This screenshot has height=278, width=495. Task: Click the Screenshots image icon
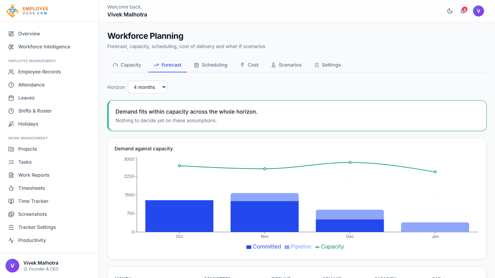[11, 214]
